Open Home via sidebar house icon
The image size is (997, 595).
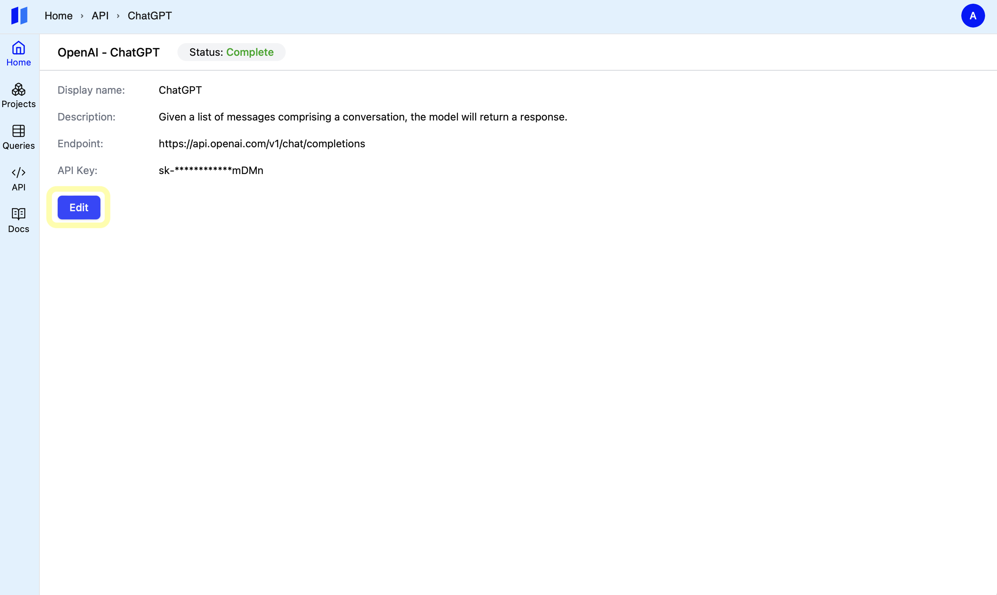coord(19,48)
